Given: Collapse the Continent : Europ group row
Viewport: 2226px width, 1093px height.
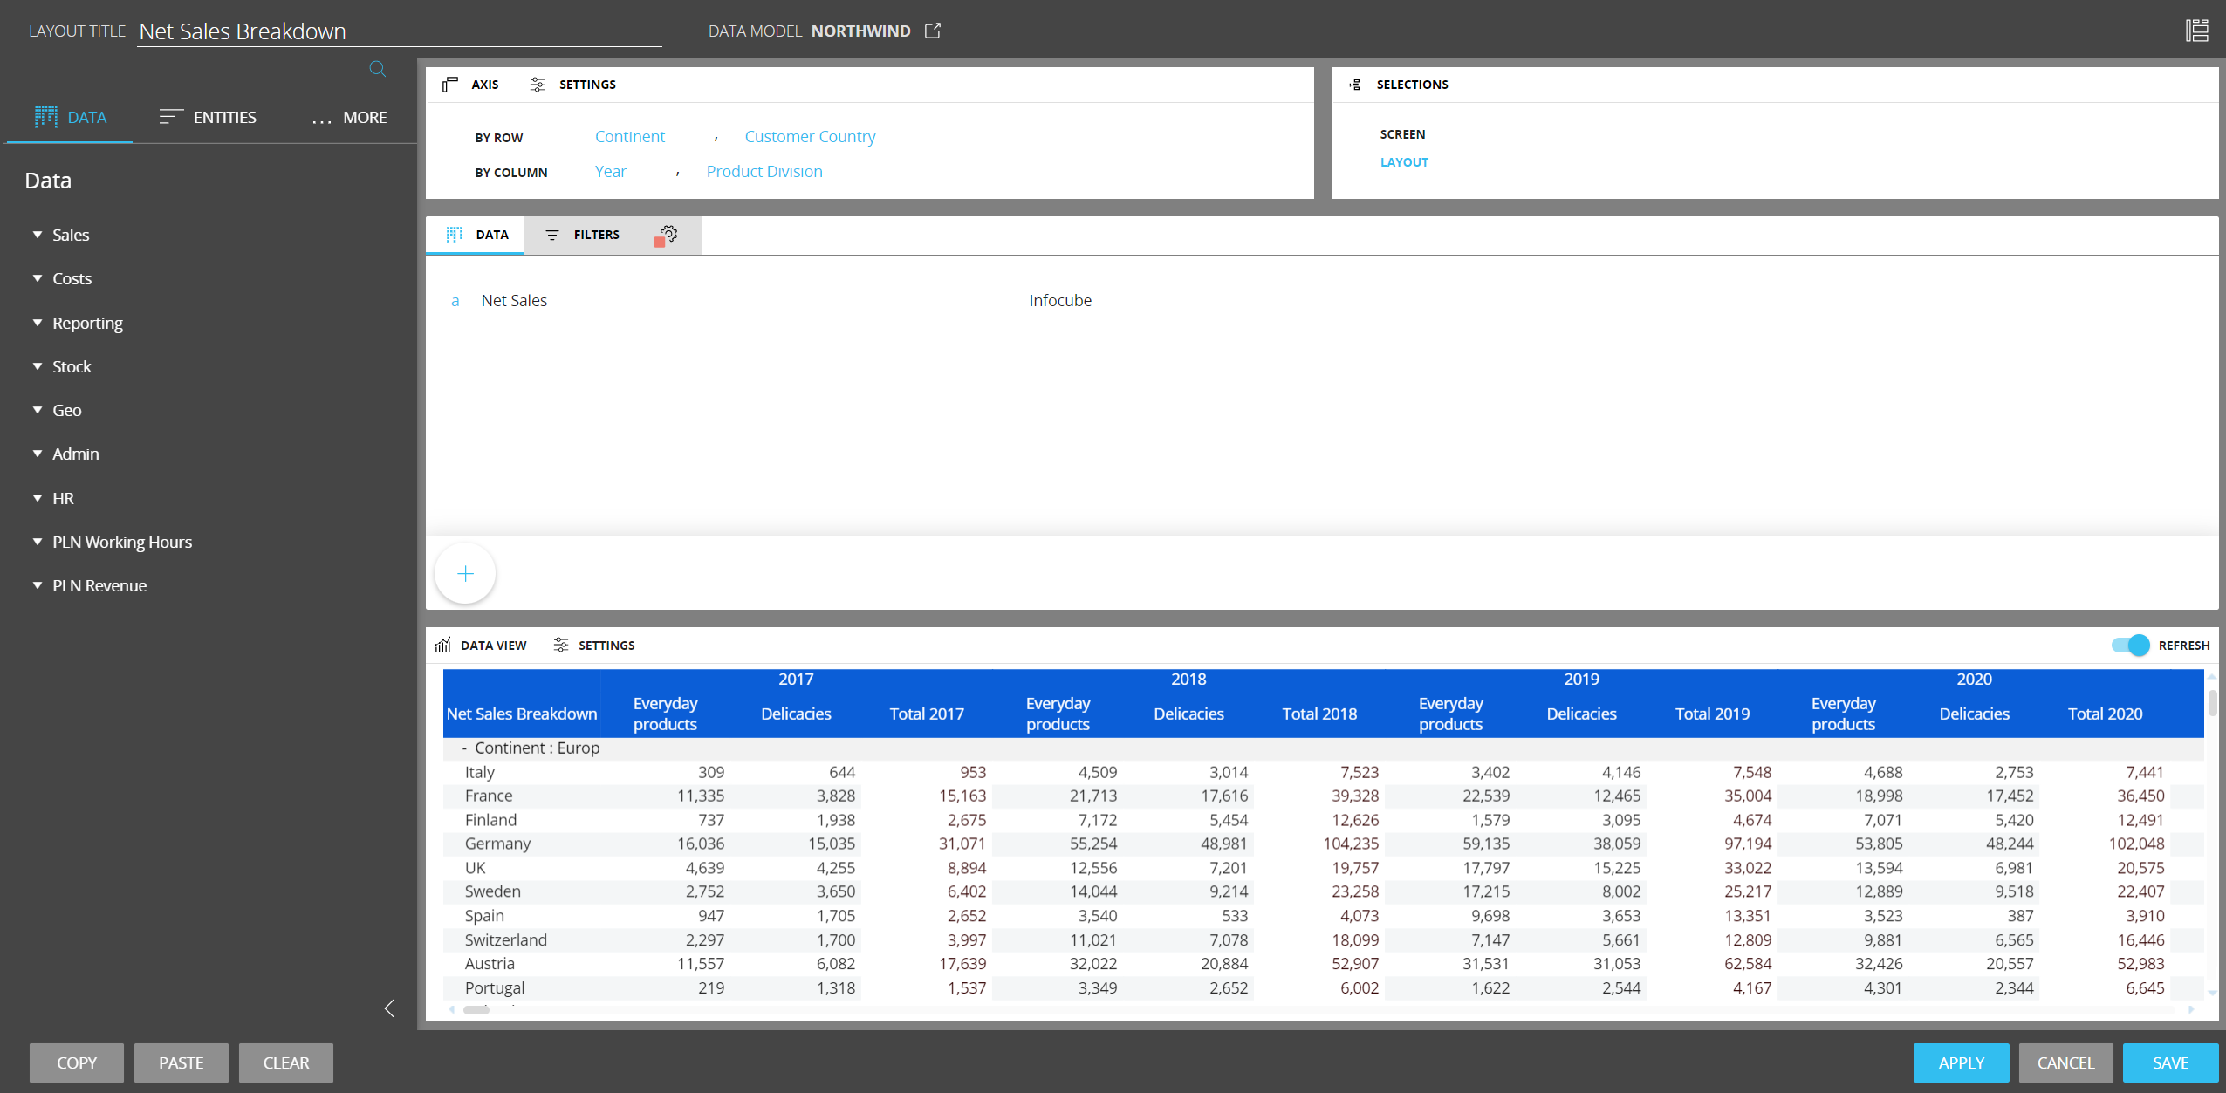Looking at the screenshot, I should point(464,748).
